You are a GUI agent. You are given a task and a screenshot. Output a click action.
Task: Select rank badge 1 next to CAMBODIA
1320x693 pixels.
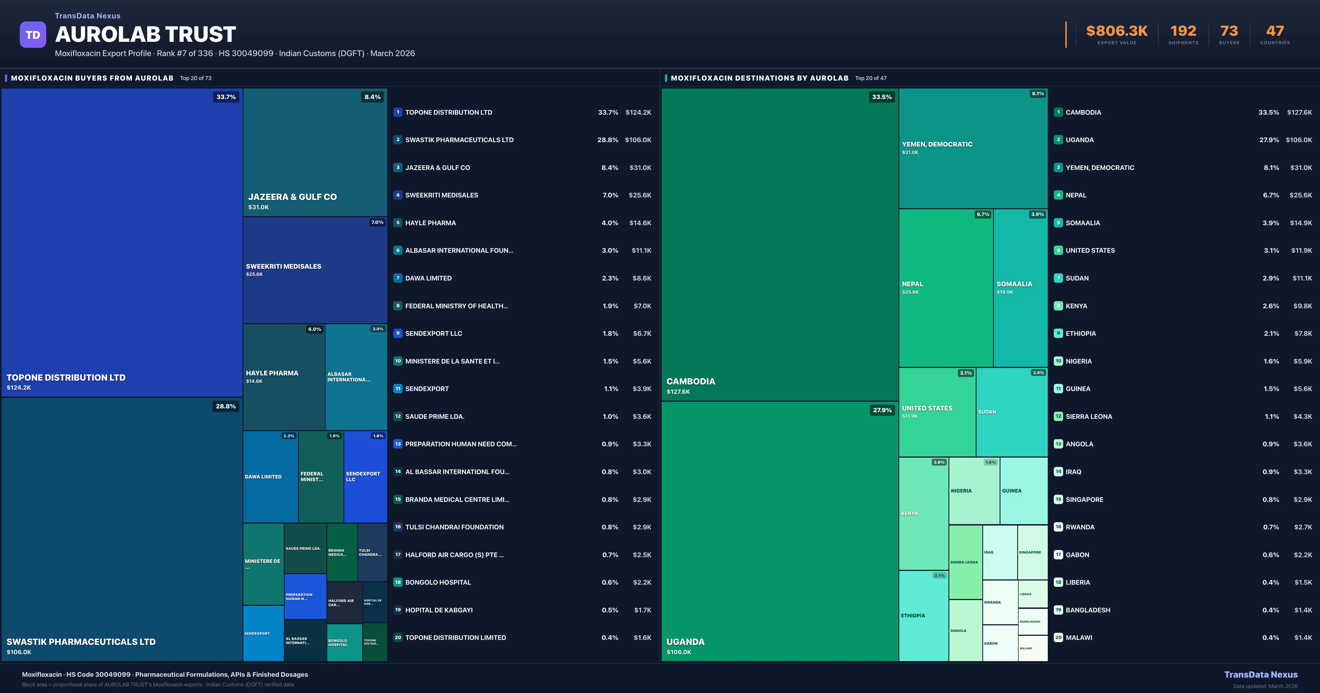(x=1058, y=112)
